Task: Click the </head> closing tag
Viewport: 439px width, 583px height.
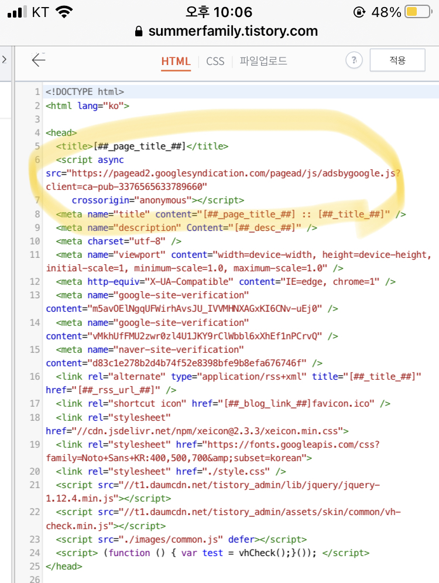Action: point(64,567)
